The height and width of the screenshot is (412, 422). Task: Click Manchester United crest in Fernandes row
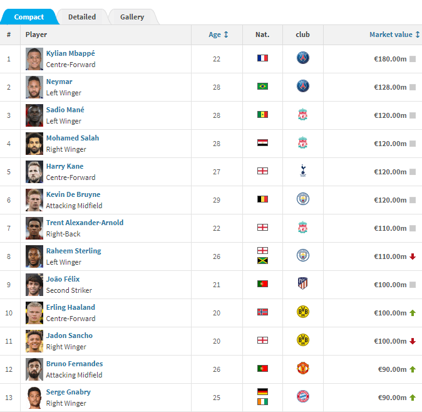pyautogui.click(x=303, y=368)
